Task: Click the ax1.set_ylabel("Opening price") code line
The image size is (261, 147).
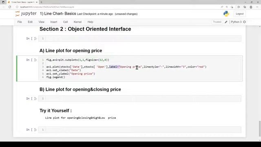Action: click(71, 73)
